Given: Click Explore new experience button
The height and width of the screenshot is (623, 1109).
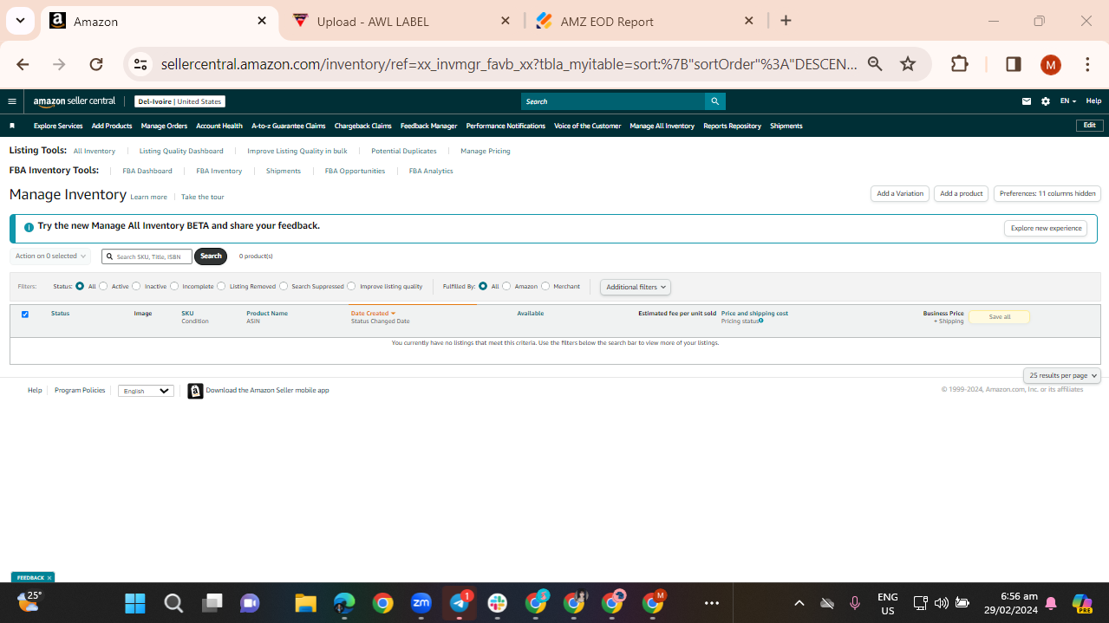Looking at the screenshot, I should click(x=1046, y=229).
